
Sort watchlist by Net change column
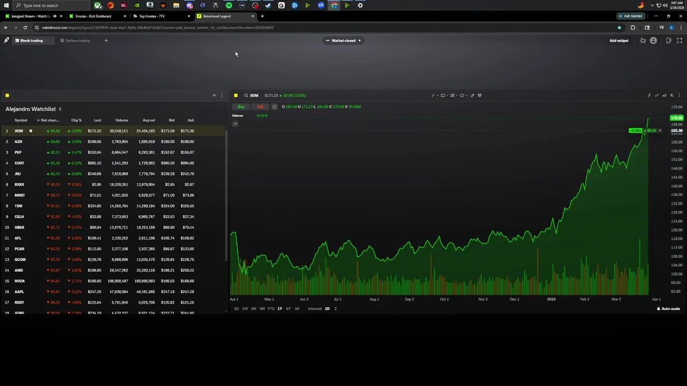pyautogui.click(x=48, y=120)
